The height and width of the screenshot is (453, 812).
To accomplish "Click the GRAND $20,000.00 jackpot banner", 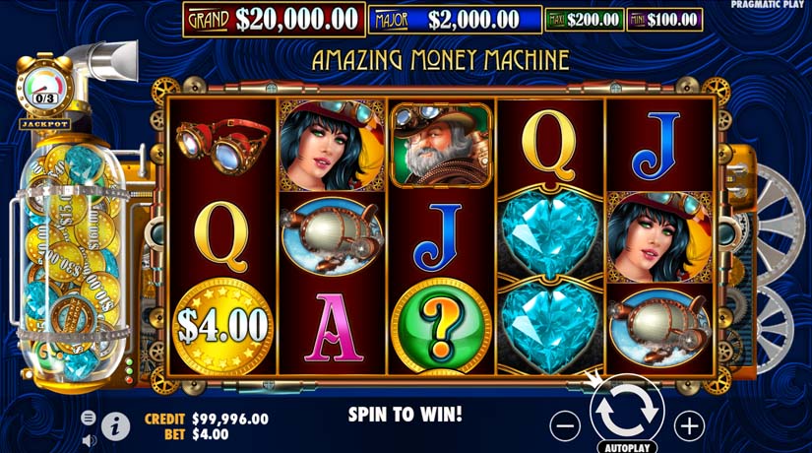I will click(x=274, y=20).
